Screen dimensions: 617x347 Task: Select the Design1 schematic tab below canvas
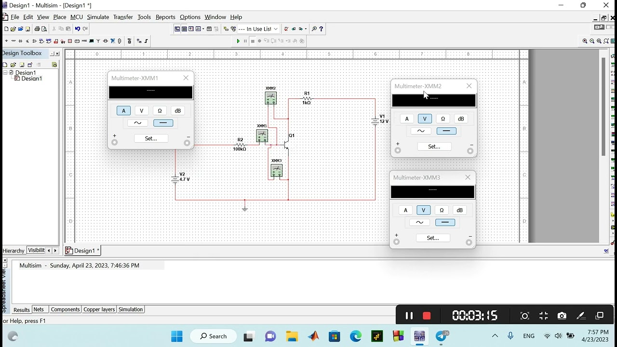(82, 251)
